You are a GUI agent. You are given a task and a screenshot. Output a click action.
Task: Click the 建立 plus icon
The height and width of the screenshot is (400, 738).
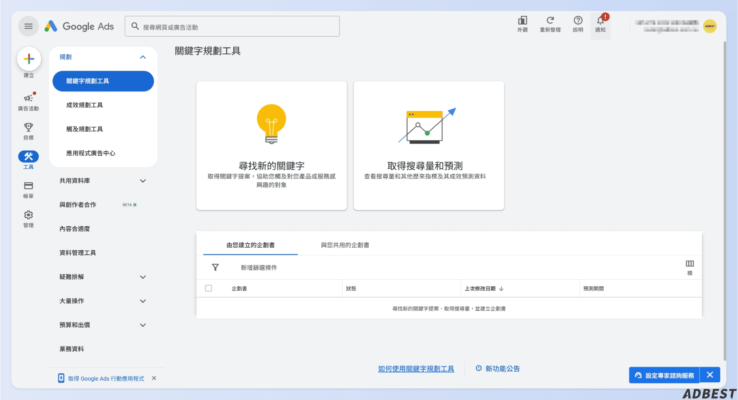29,59
